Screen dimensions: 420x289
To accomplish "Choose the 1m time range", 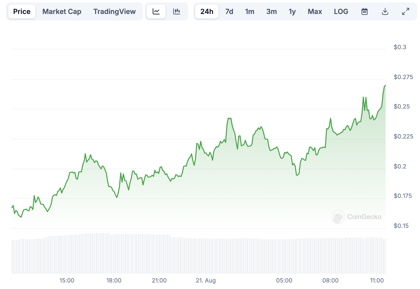I will 249,11.
